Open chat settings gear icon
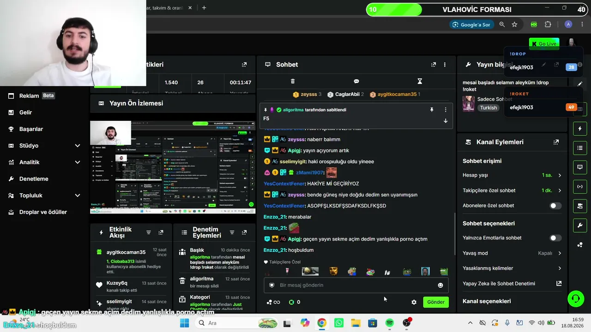 tap(414, 302)
